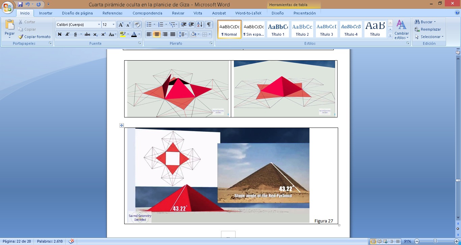Click the grow font size icon
The height and width of the screenshot is (245, 461).
pos(120,25)
